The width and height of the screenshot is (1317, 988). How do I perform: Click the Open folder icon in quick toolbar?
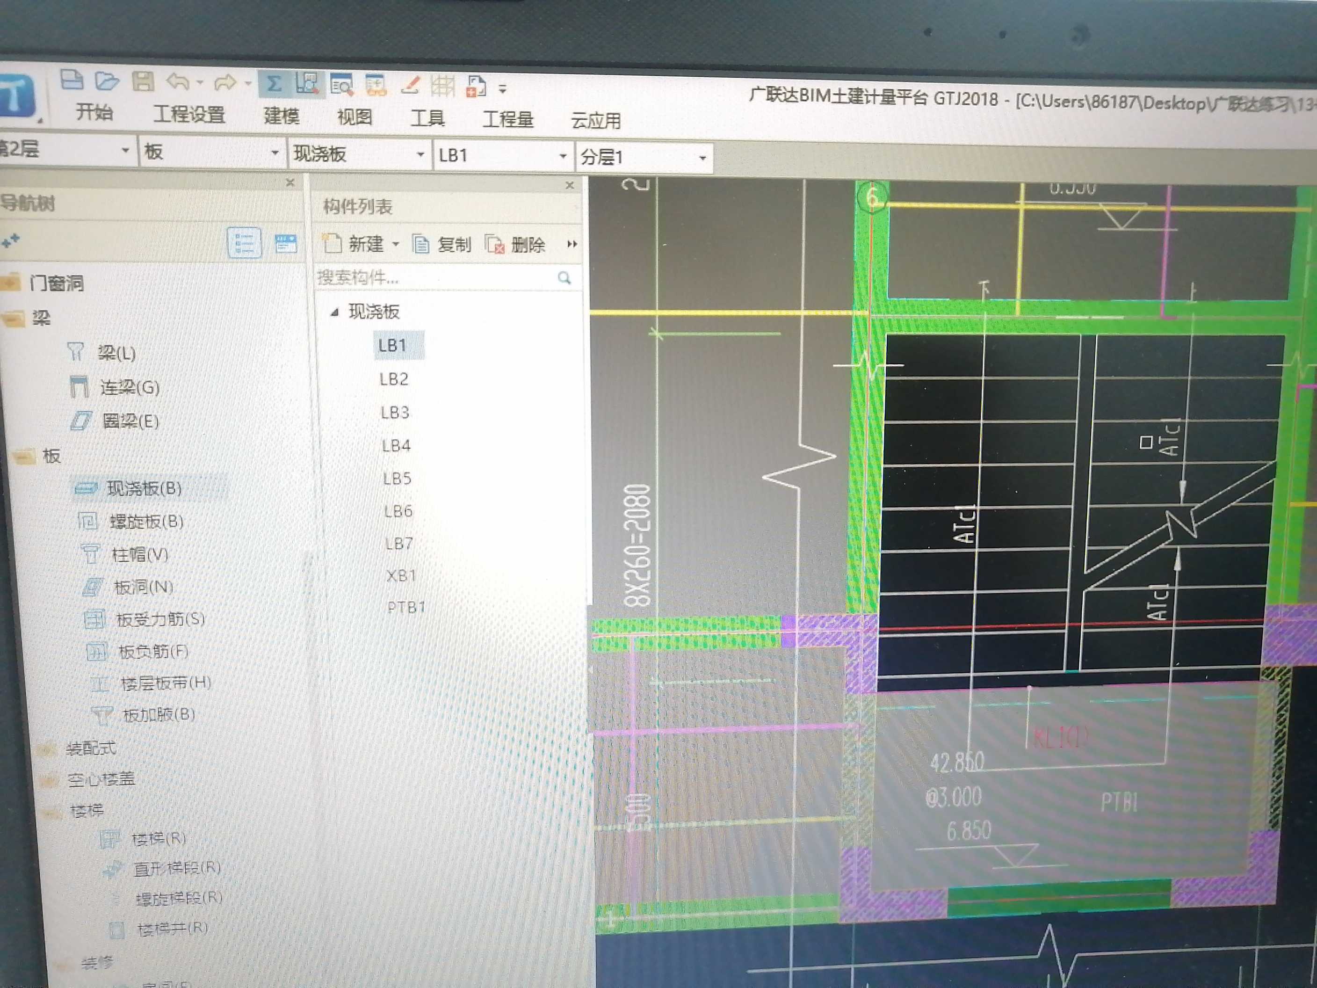(107, 80)
